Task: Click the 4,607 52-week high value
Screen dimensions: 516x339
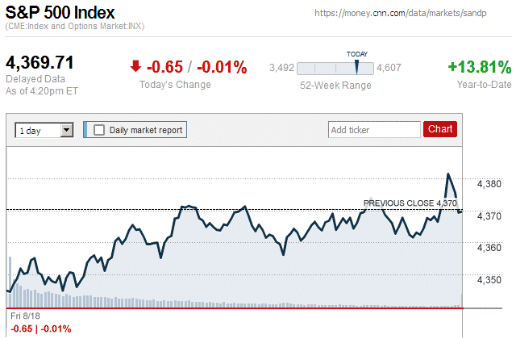Action: click(x=389, y=69)
